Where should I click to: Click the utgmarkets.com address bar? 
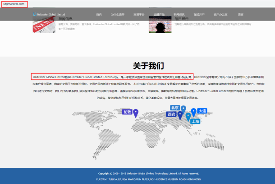click(14, 4)
